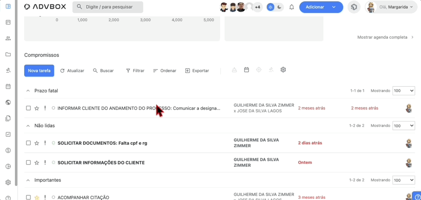Open the Filtrar menu

point(135,71)
